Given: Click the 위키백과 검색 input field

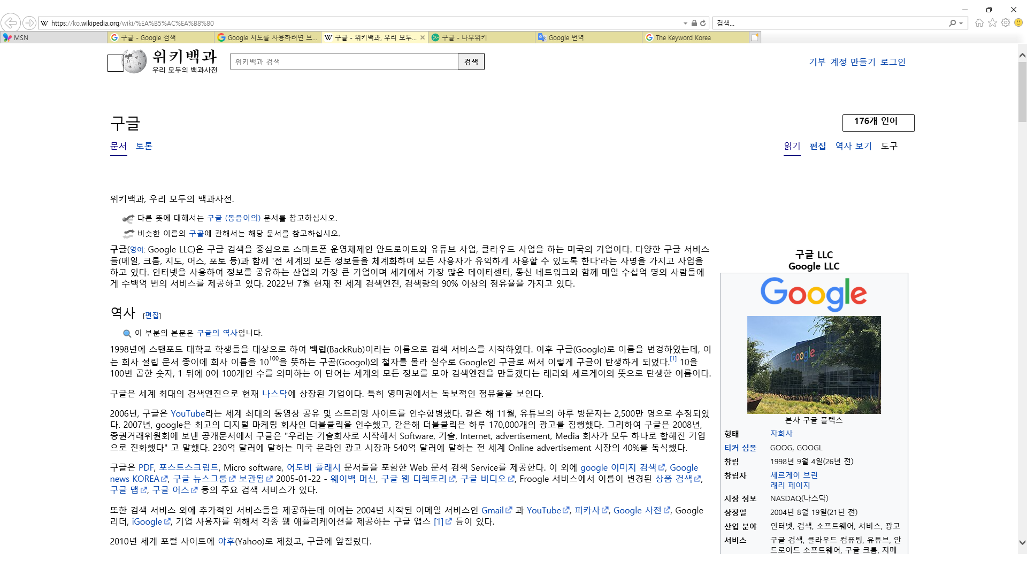Looking at the screenshot, I should point(343,62).
